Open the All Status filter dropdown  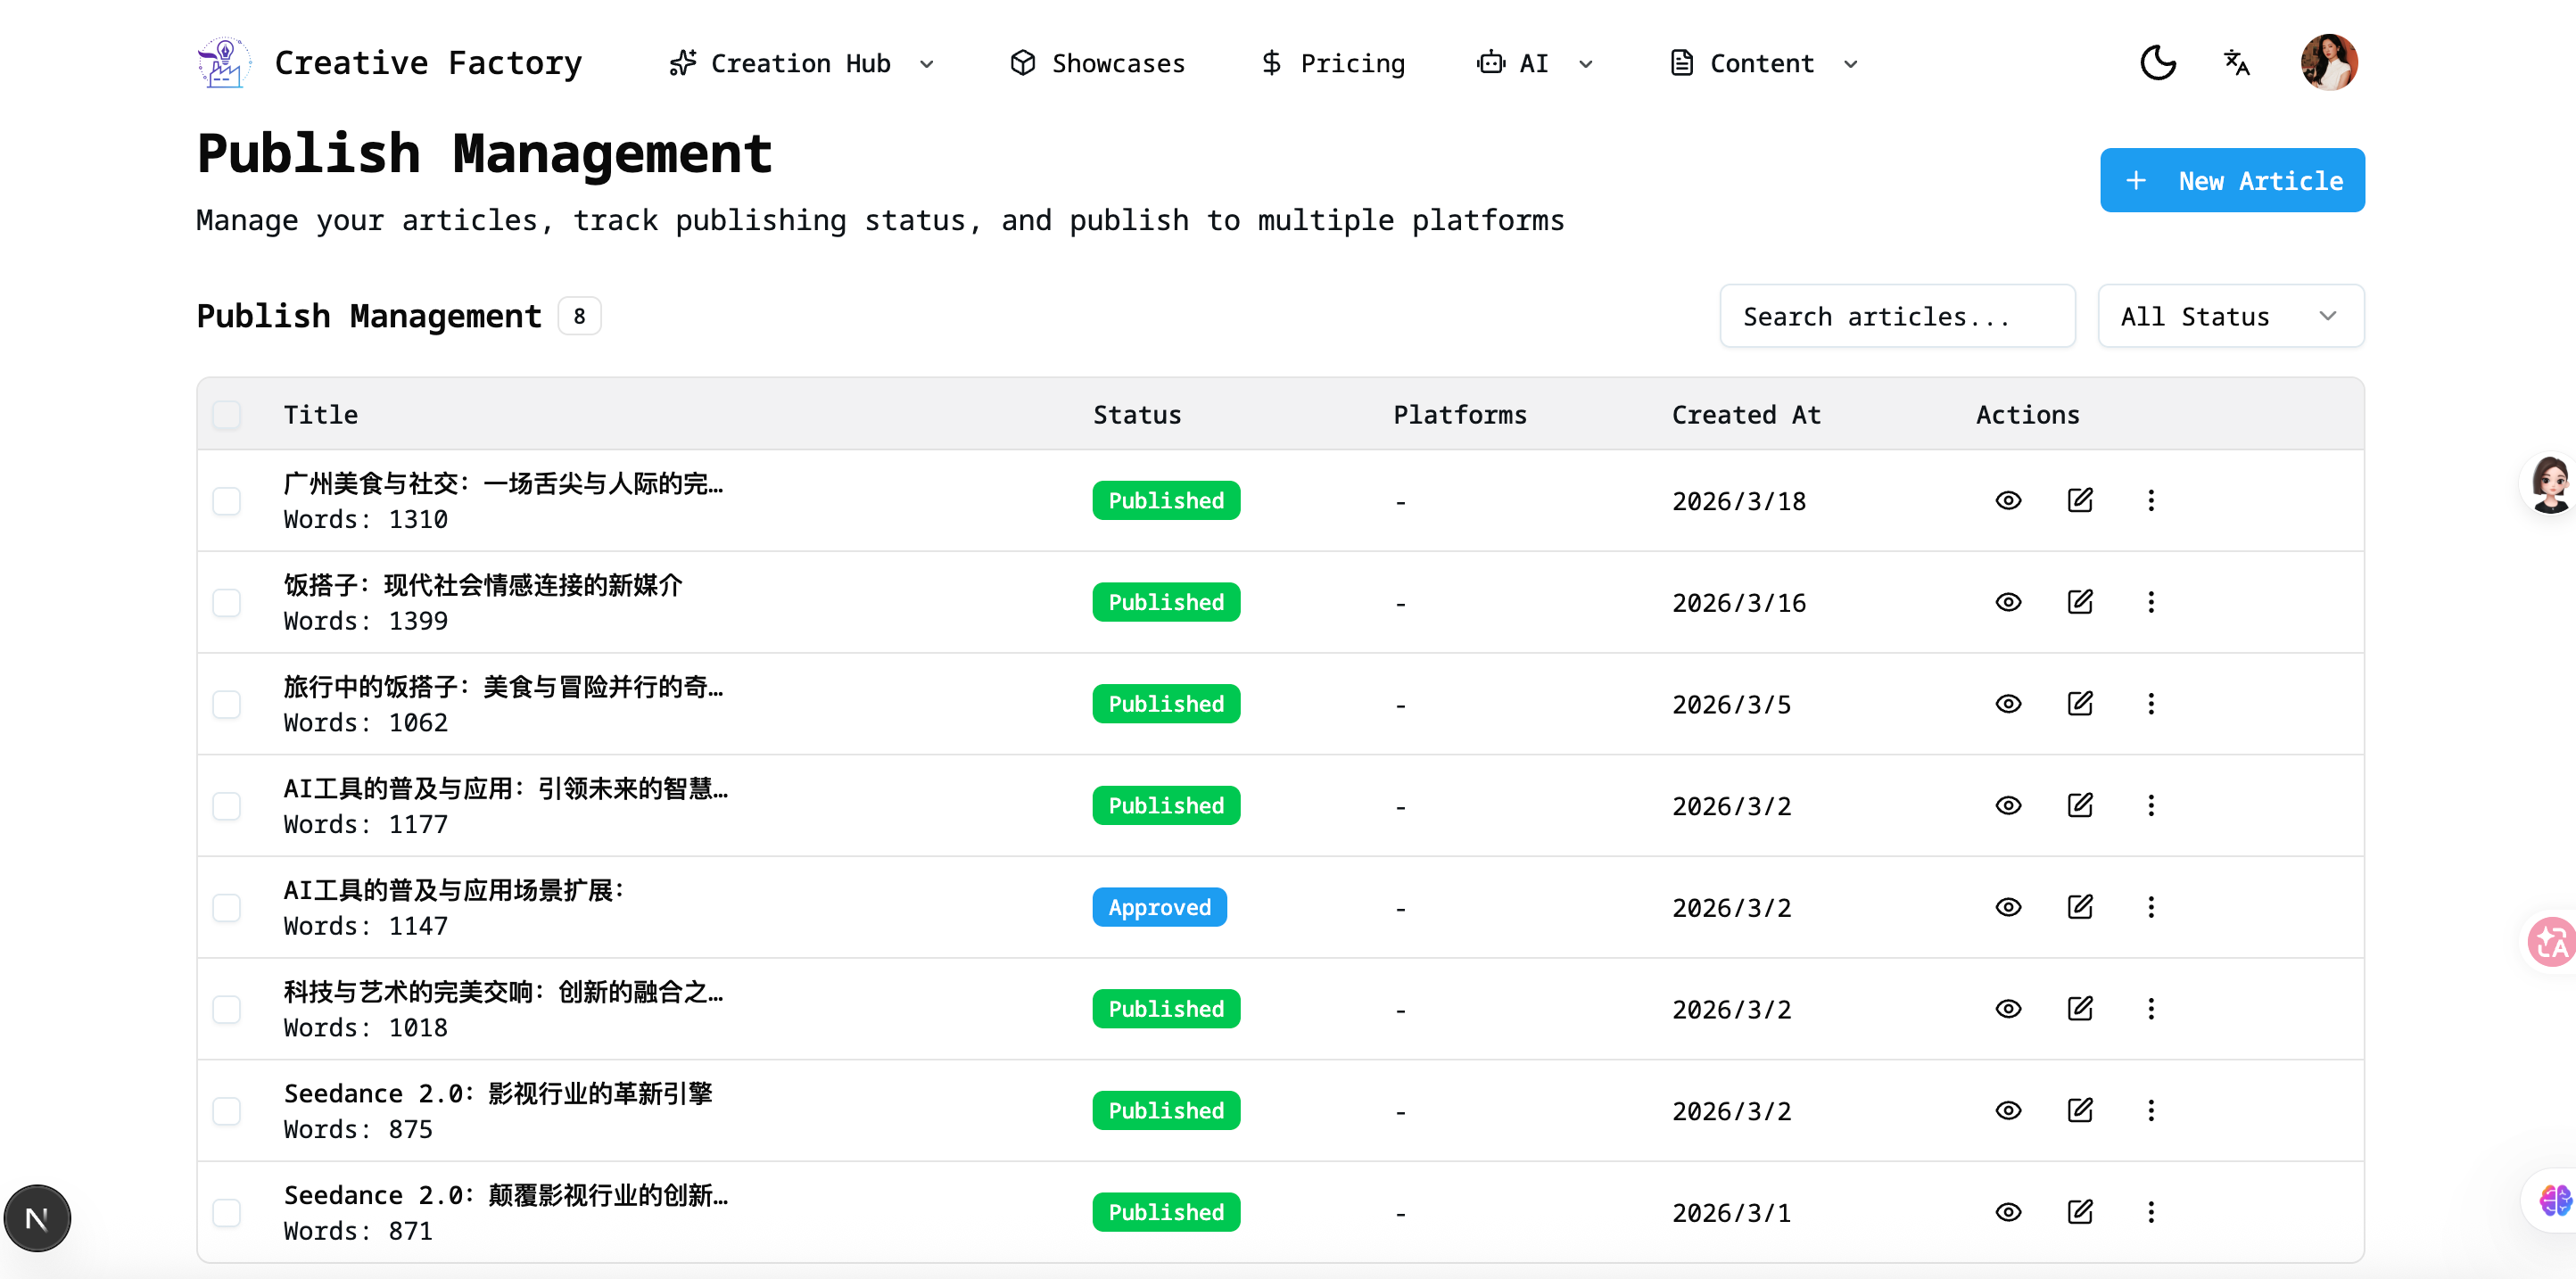tap(2230, 316)
